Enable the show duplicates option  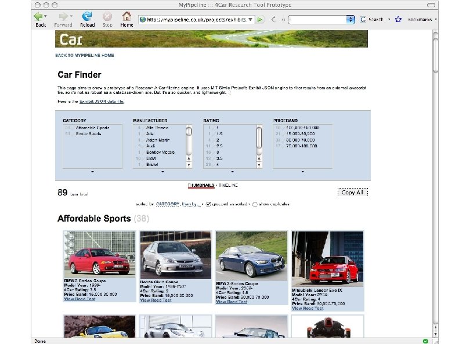(255, 204)
